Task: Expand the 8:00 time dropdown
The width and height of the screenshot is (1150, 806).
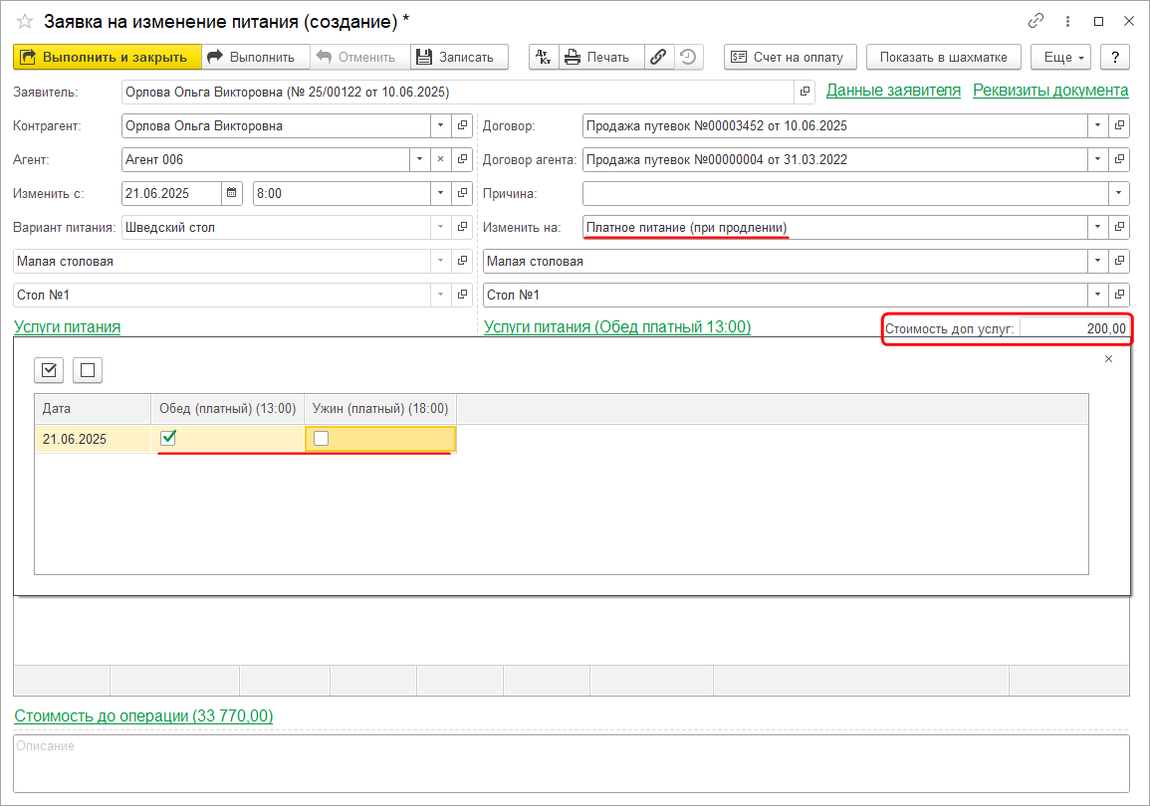Action: click(x=440, y=193)
